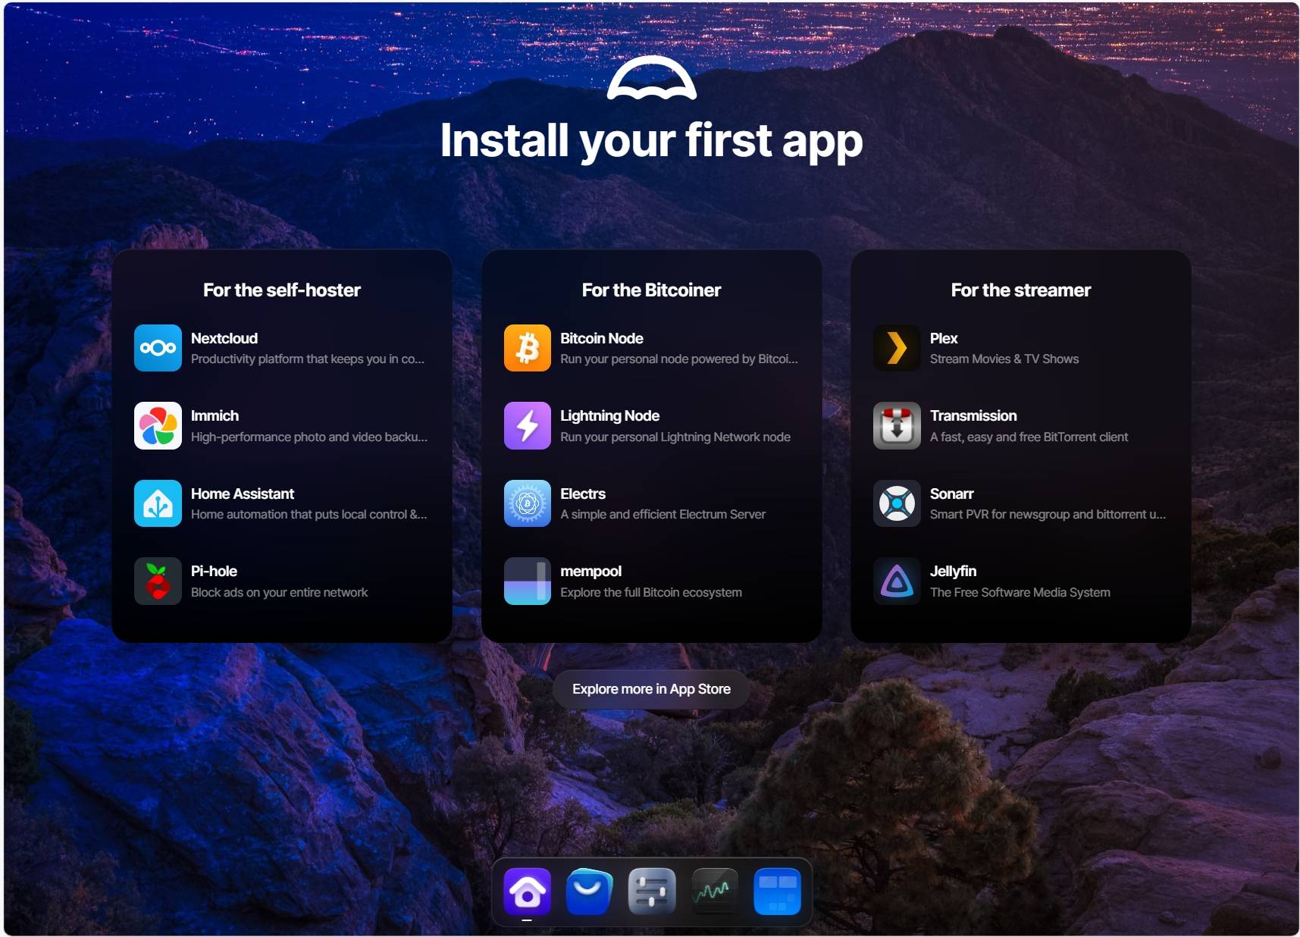Click 'The Free Software Media System'
This screenshot has width=1300, height=937.
tap(1020, 592)
